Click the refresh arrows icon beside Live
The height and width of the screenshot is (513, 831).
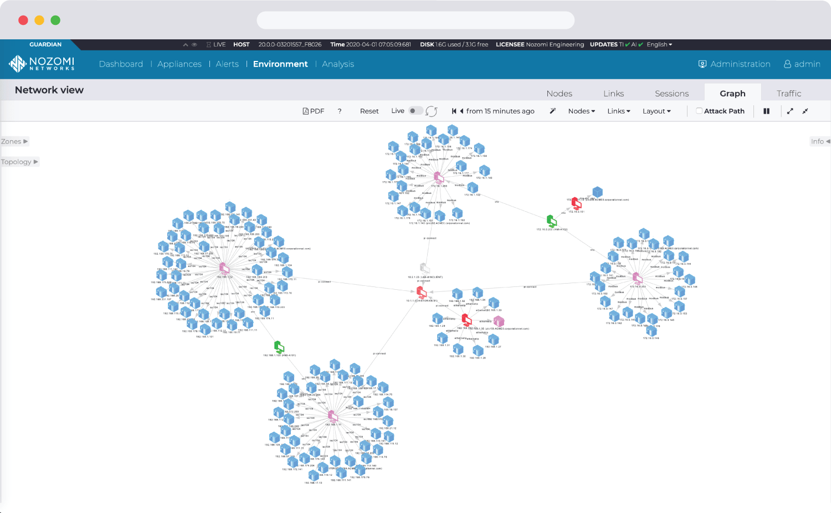(x=432, y=111)
